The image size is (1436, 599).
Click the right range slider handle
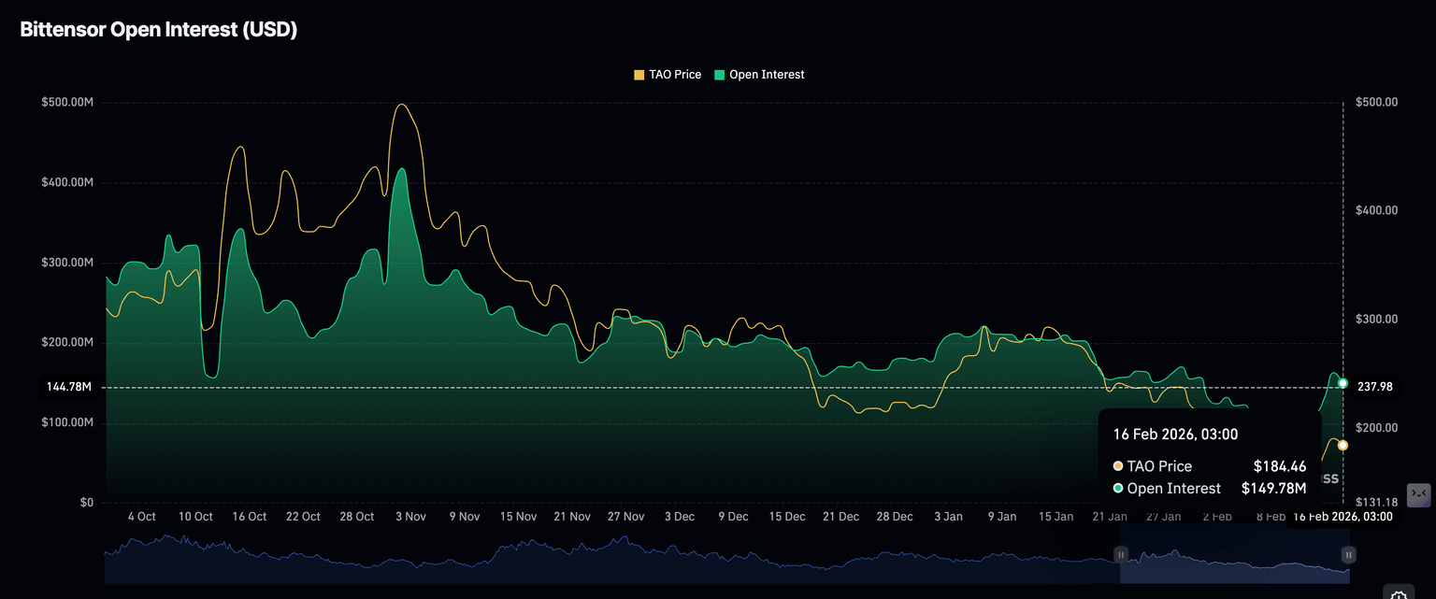coord(1348,555)
